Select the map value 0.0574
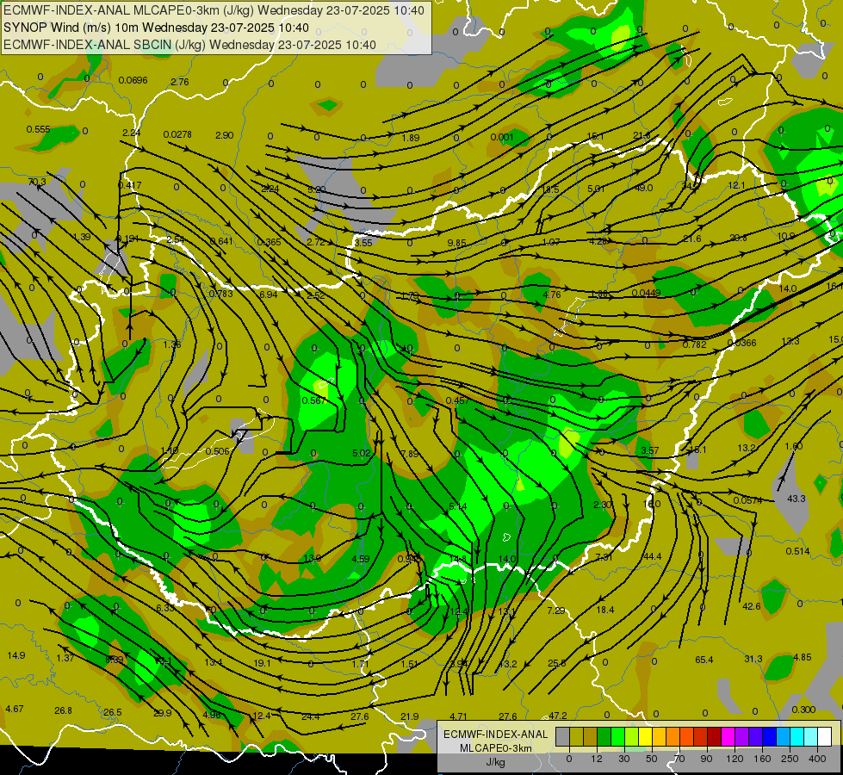This screenshot has height=775, width=843. 747,500
